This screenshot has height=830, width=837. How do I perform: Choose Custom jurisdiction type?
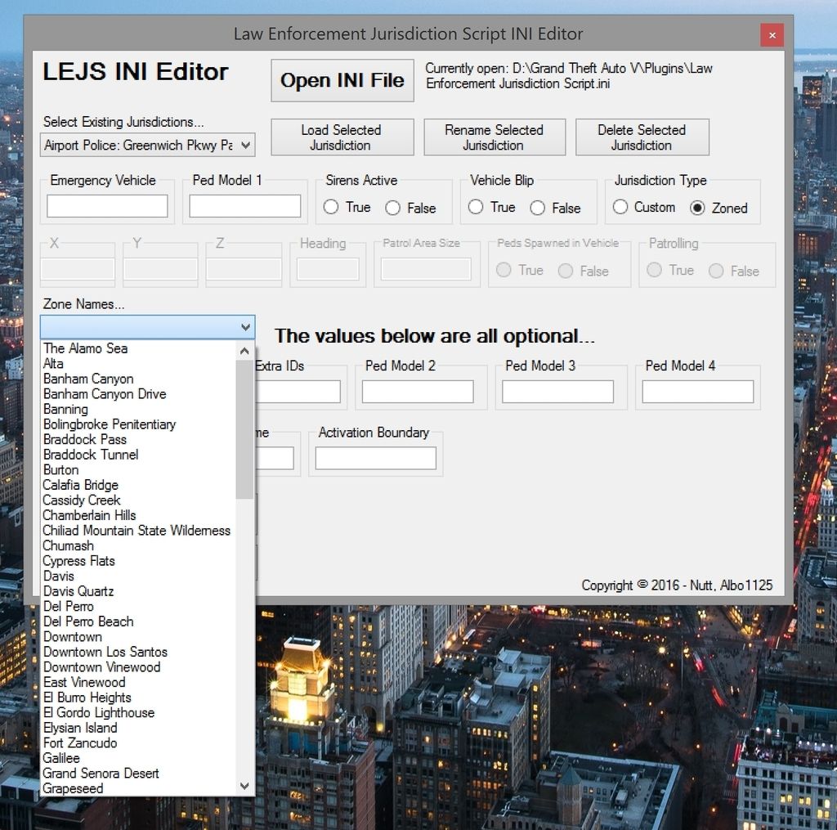[620, 208]
